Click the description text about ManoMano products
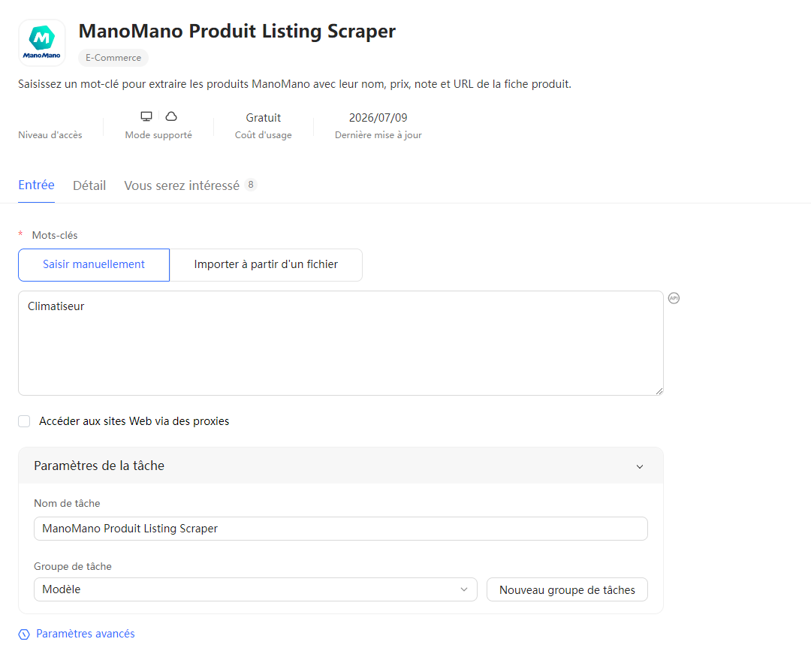 pos(295,84)
